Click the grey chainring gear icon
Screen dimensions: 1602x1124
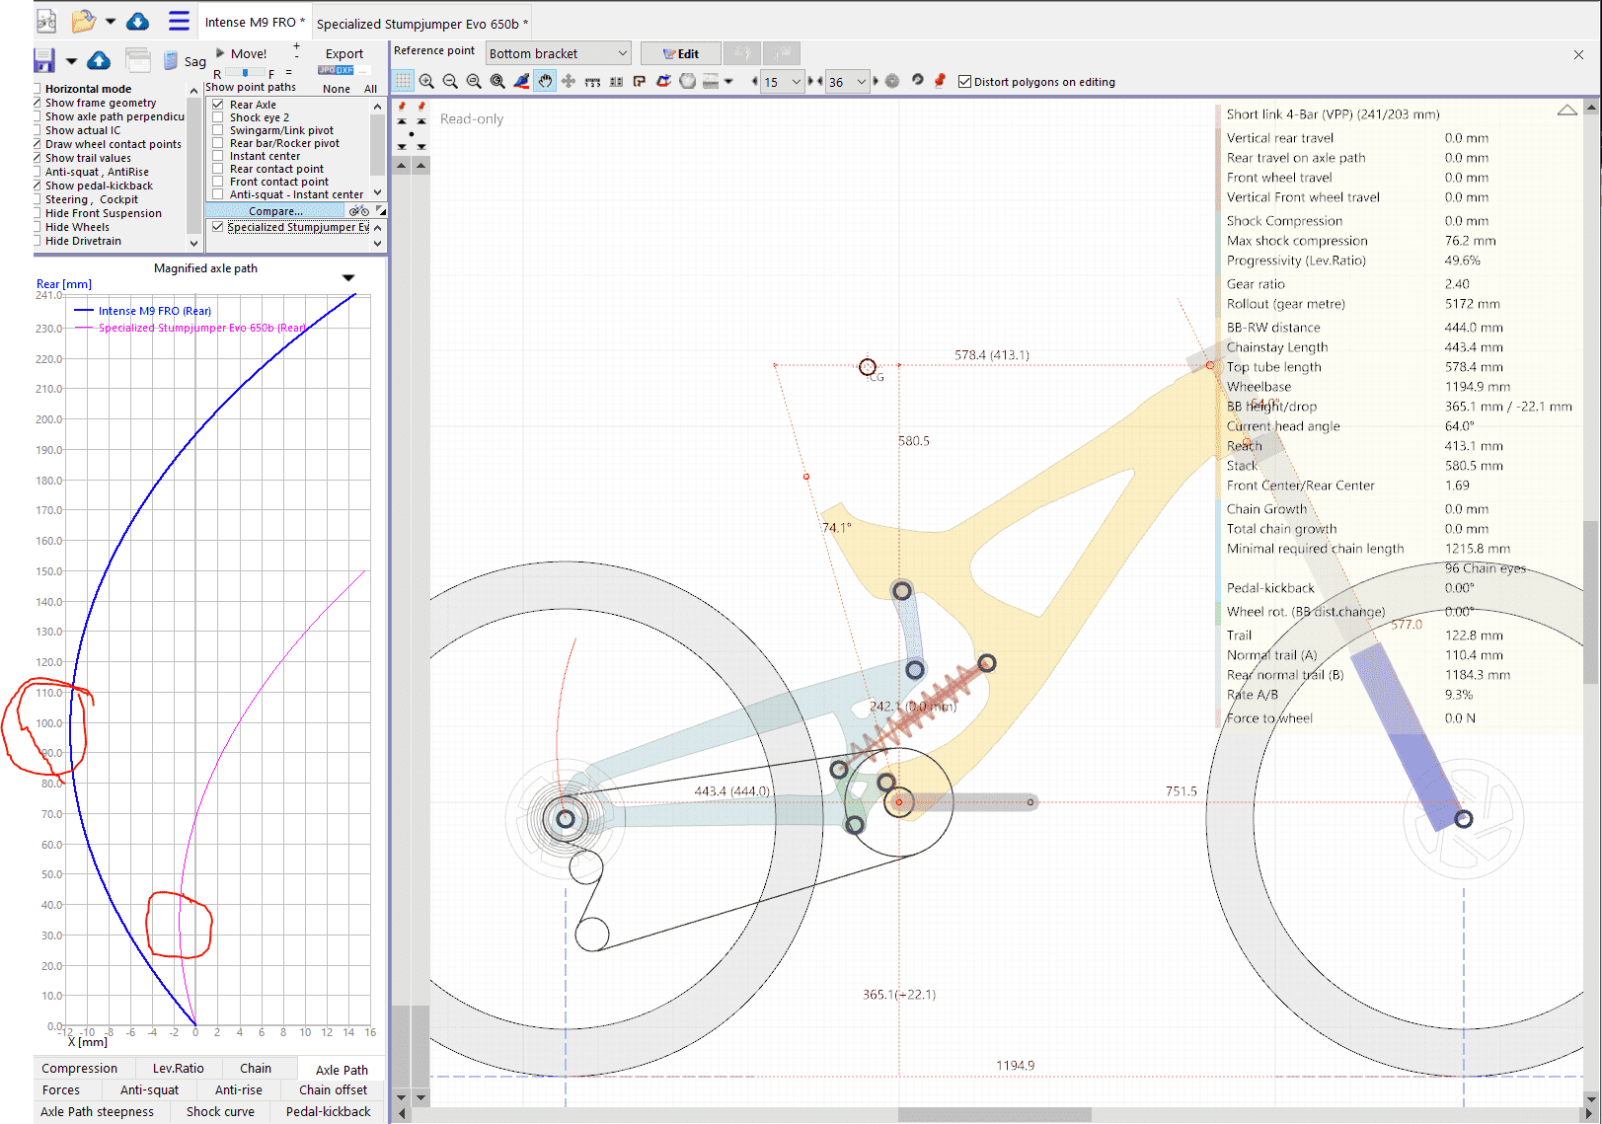pyautogui.click(x=892, y=81)
